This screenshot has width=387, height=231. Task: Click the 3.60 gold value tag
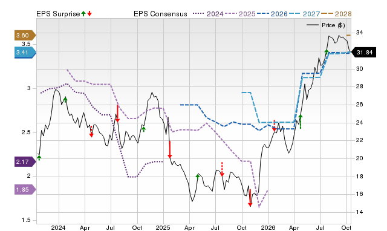[x=25, y=35]
